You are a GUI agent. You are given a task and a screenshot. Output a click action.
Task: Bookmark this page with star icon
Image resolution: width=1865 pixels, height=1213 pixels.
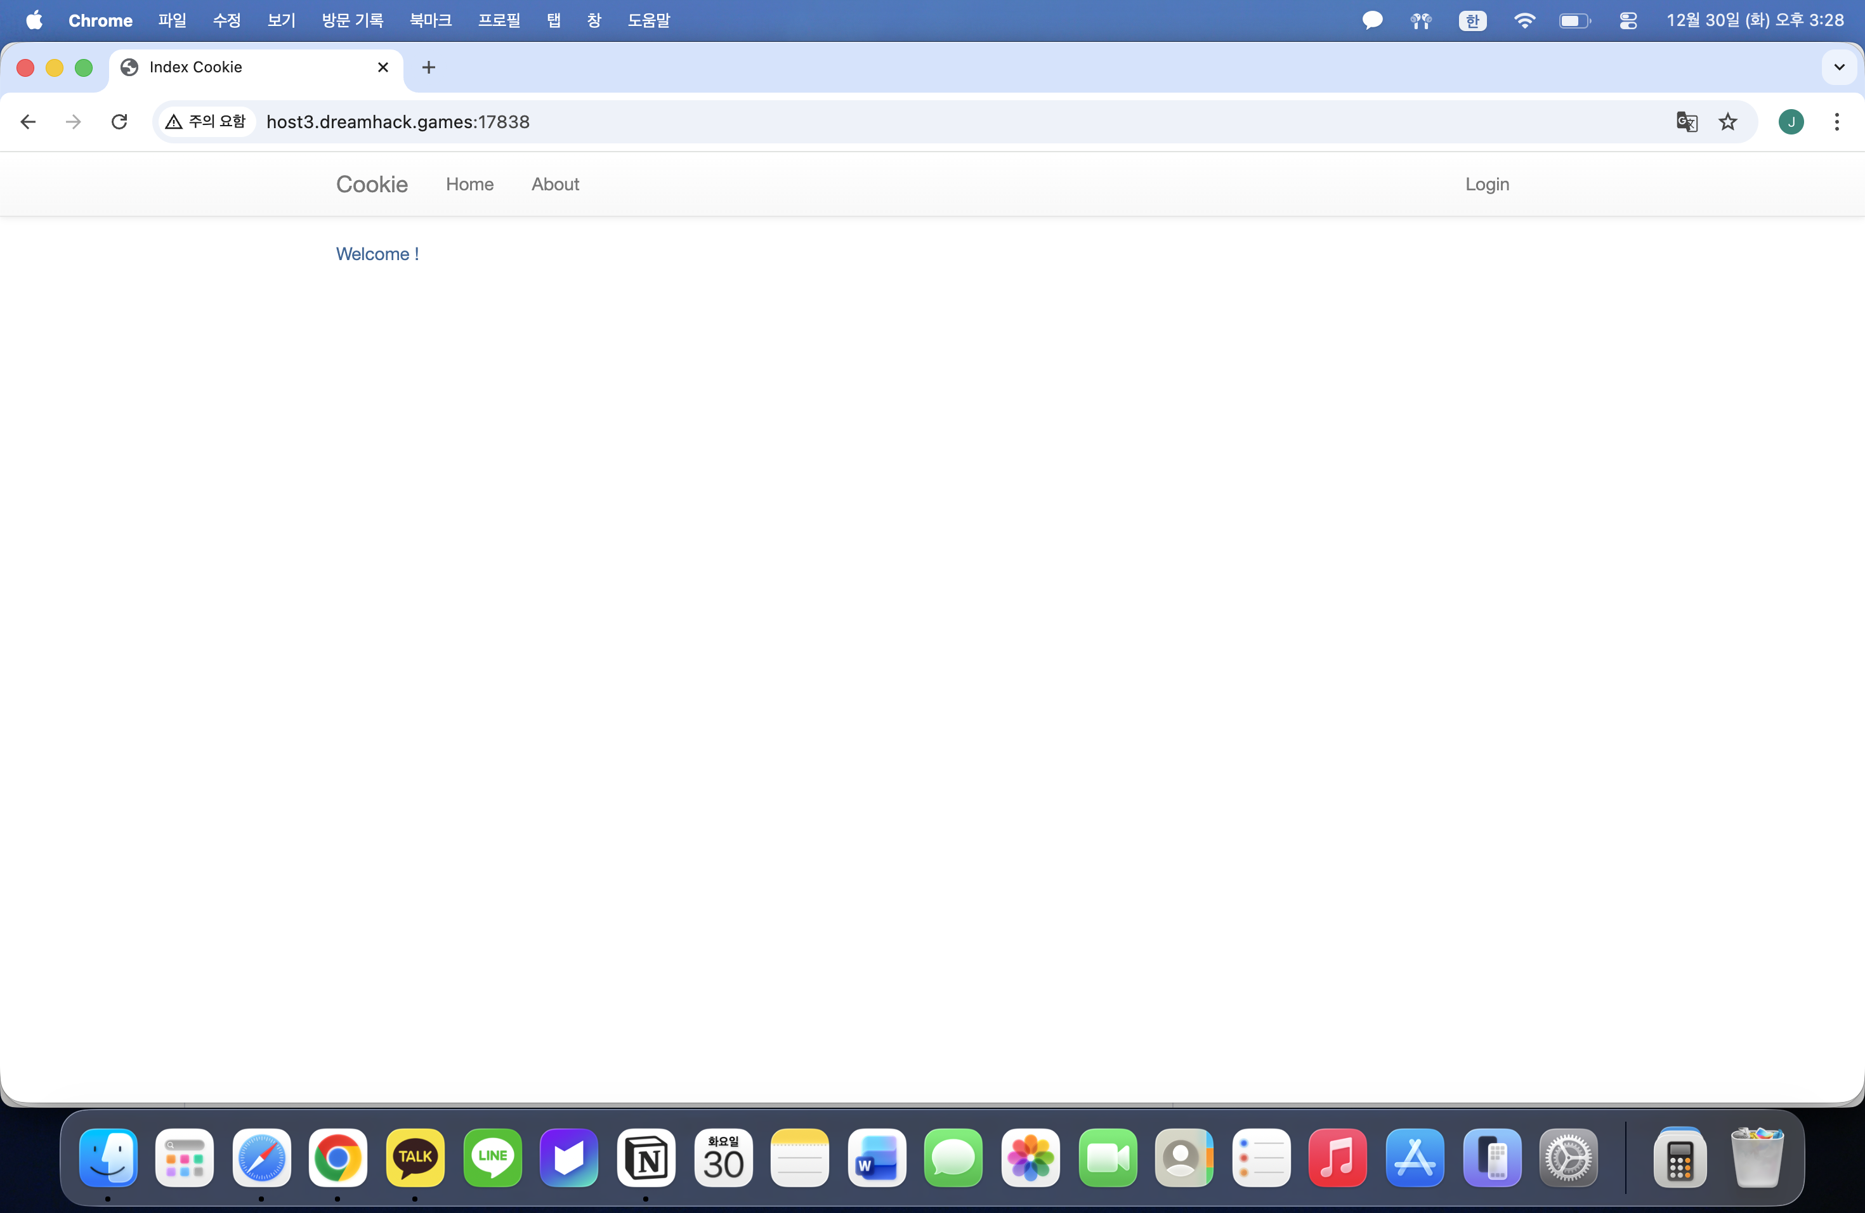point(1727,121)
